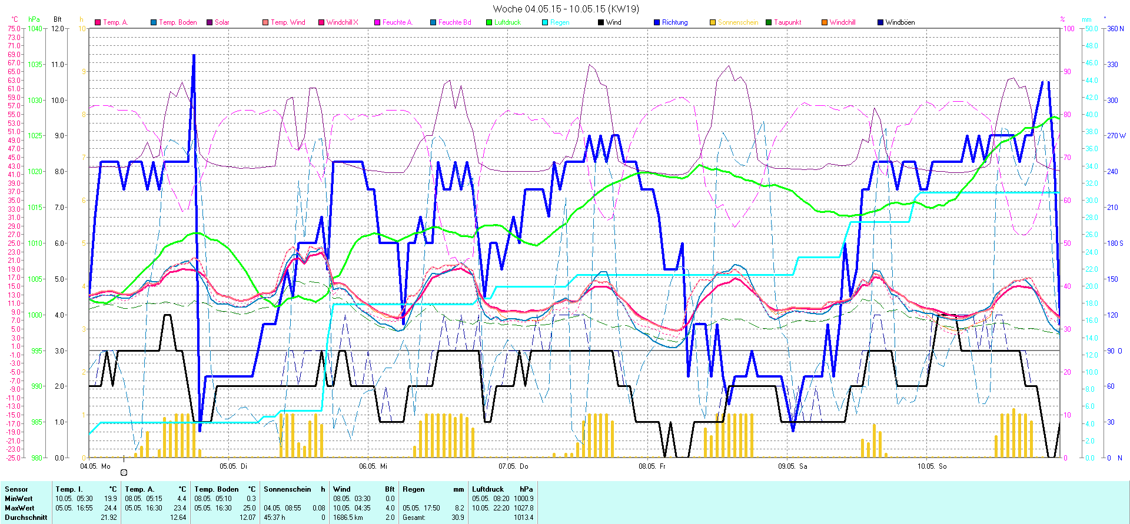Select the Feuchte A. legend label
Screen dimensions: 1130x524
pyautogui.click(x=397, y=22)
